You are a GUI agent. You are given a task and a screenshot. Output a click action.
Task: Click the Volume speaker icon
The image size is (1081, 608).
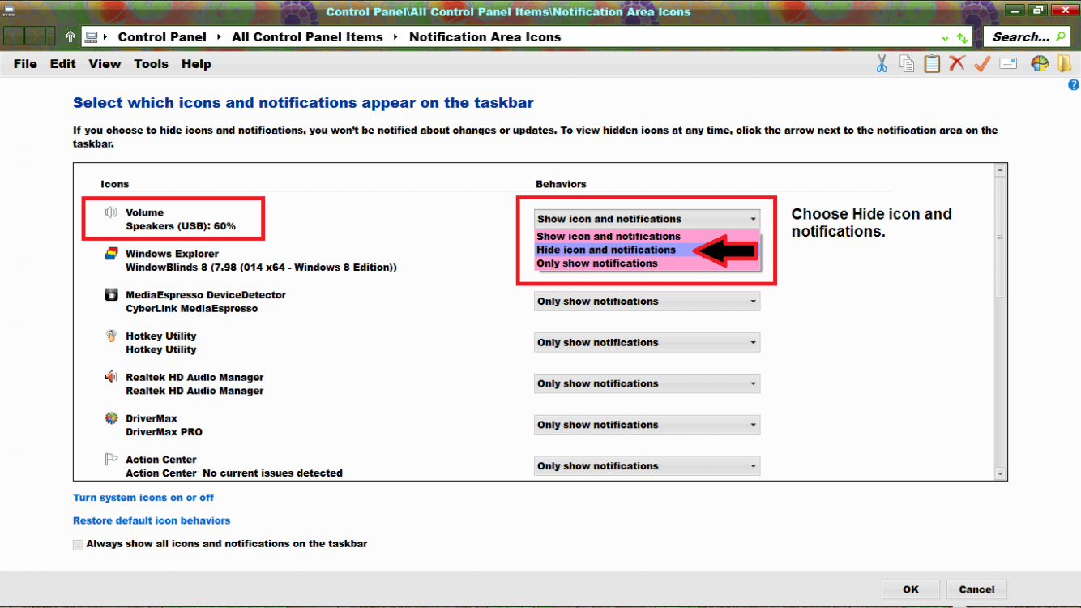111,212
